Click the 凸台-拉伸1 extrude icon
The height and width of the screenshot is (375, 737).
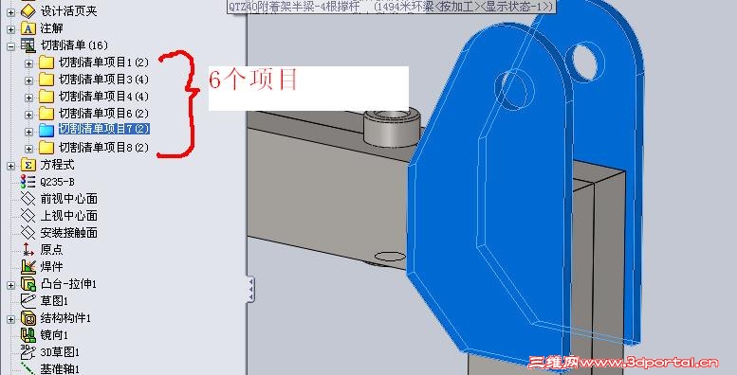[x=28, y=284]
